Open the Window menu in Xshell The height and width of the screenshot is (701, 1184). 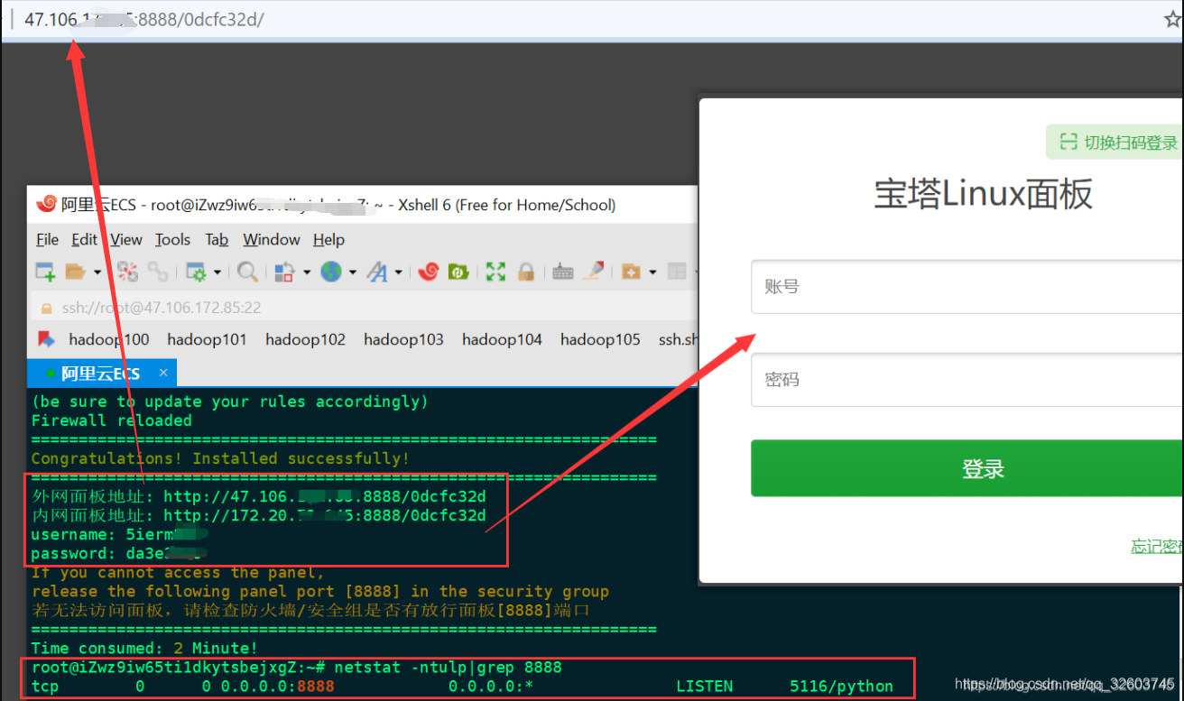272,239
